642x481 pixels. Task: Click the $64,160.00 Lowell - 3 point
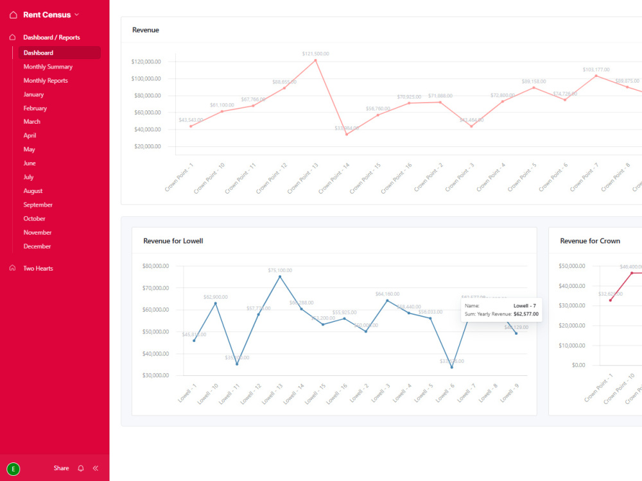coord(387,301)
